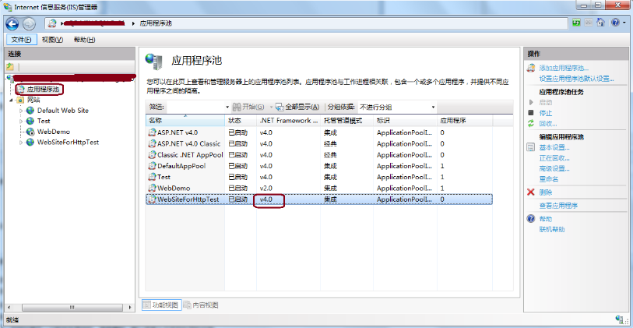Expand the WebSiteForHttpTest site node
The image size is (633, 328).
21,143
